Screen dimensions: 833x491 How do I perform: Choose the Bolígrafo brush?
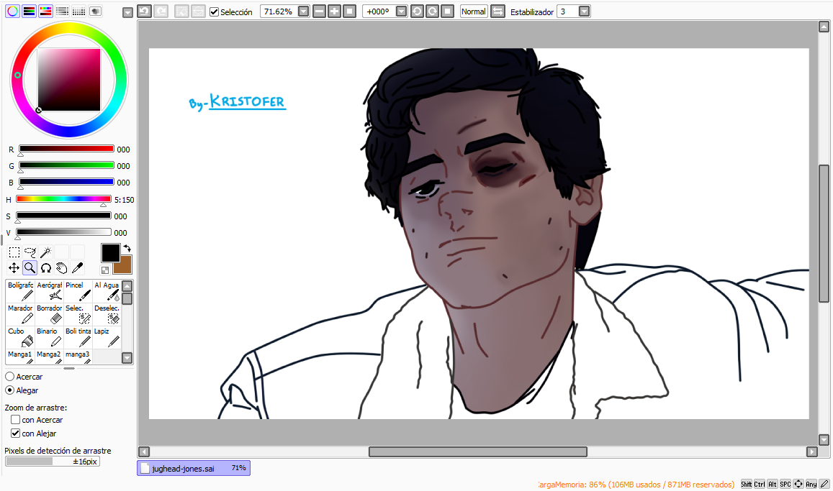tap(21, 292)
